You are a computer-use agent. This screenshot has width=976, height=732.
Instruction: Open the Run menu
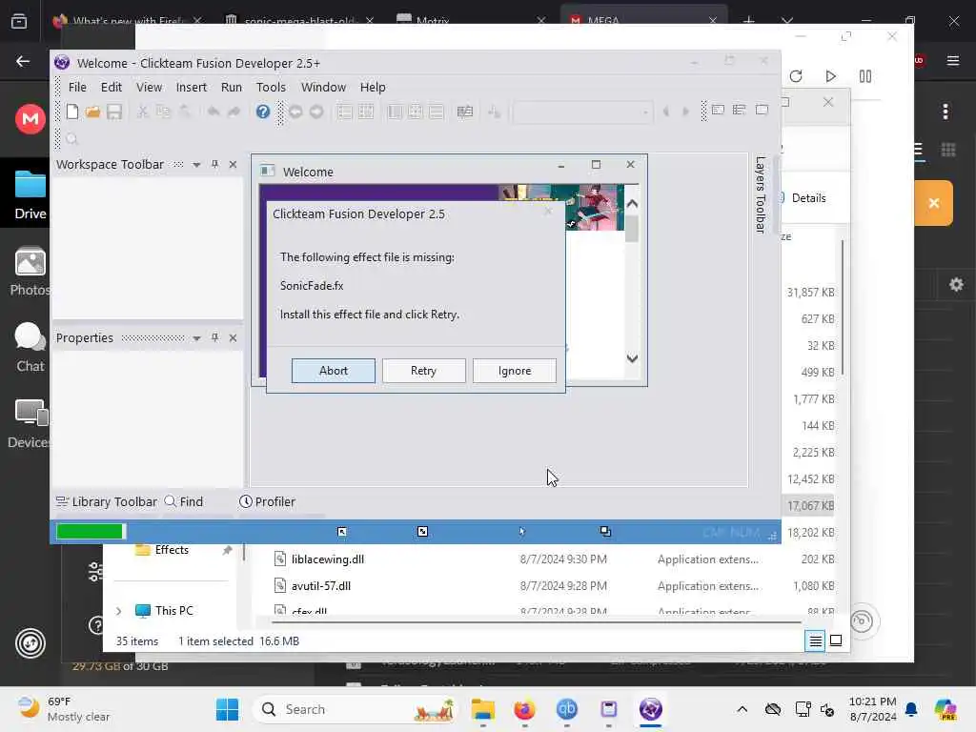232,87
